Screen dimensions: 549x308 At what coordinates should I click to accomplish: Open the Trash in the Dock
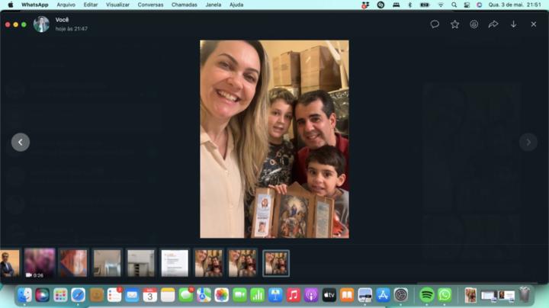[x=524, y=295]
